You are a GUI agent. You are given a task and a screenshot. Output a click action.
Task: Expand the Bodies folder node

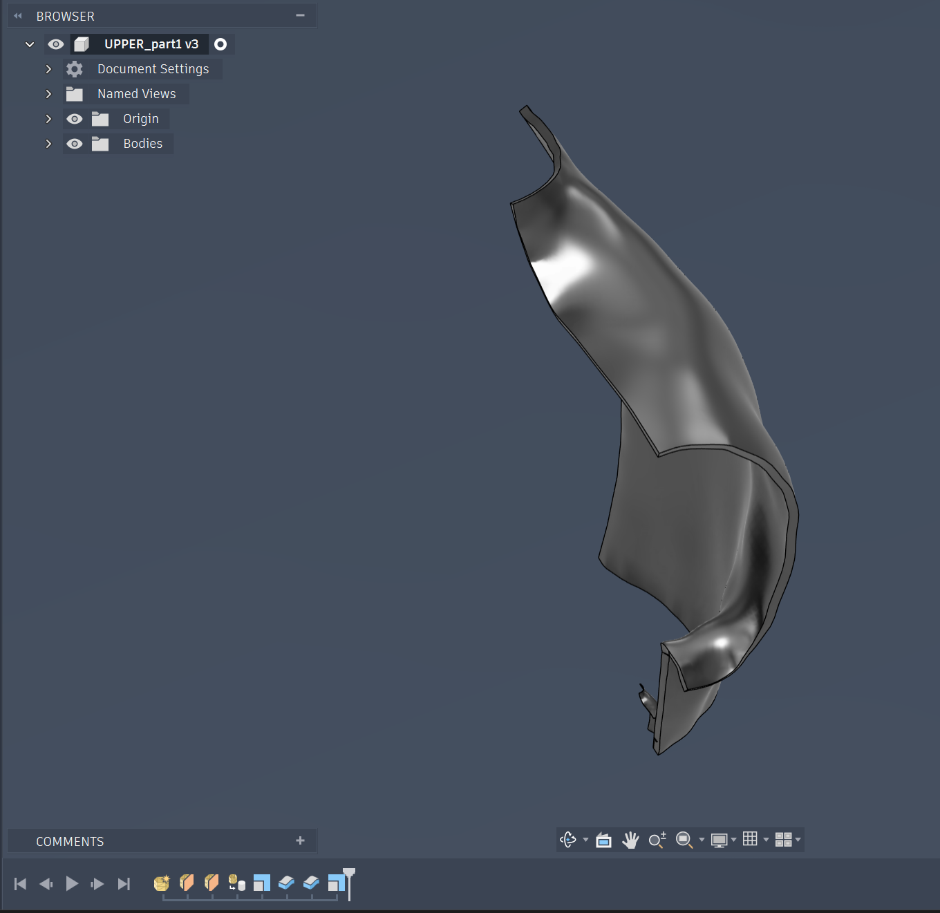coord(48,144)
